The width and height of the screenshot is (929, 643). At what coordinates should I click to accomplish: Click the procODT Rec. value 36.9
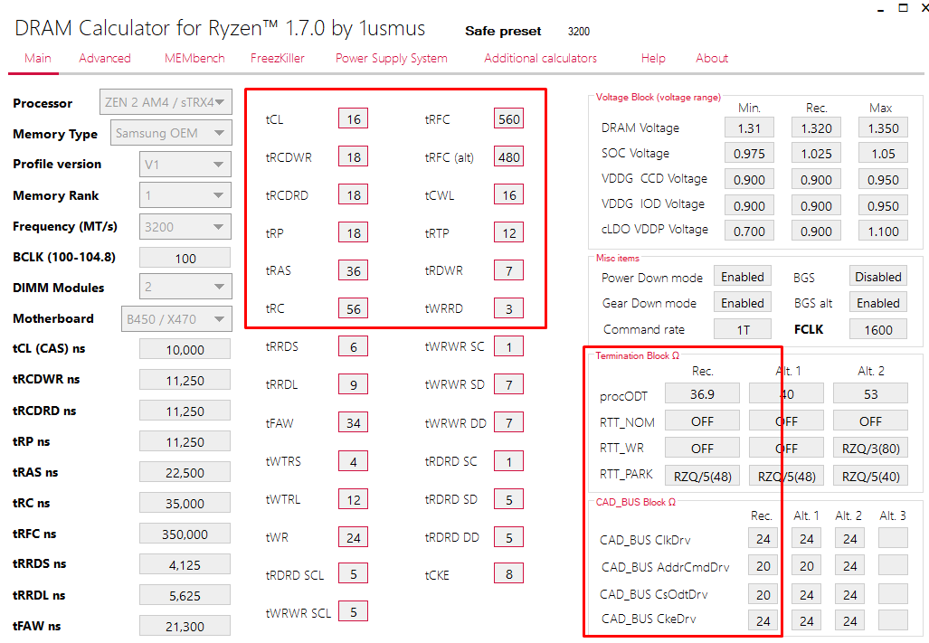[x=702, y=393]
